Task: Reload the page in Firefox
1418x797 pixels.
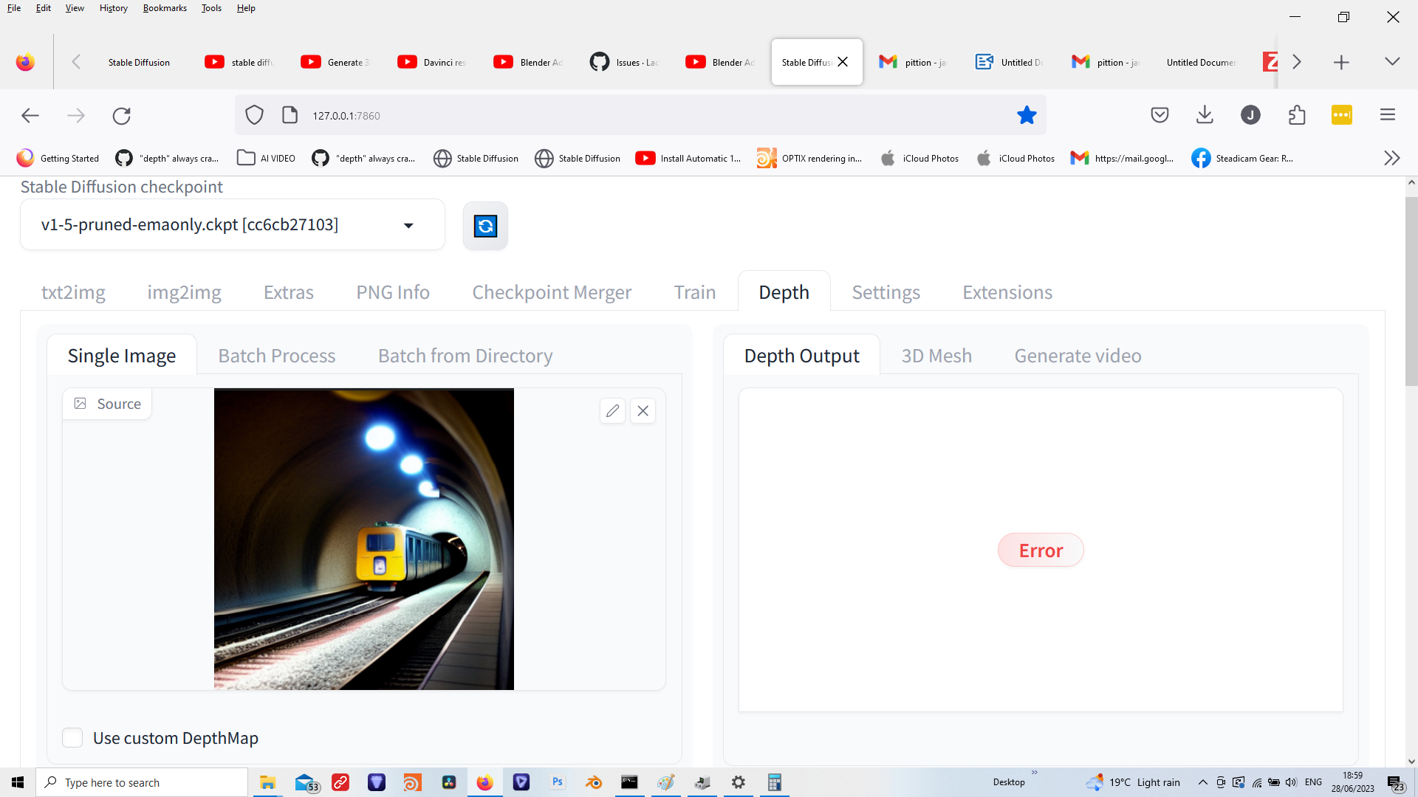Action: 121,116
